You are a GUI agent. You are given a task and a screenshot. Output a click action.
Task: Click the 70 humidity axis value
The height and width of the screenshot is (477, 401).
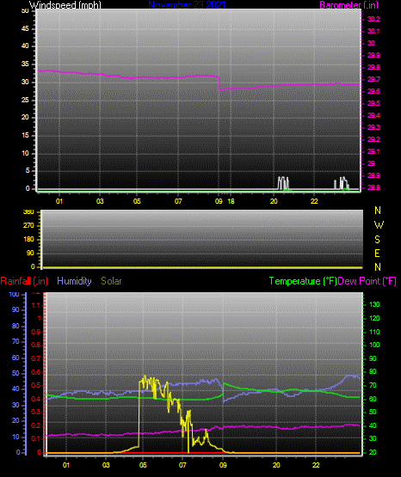click(15, 341)
